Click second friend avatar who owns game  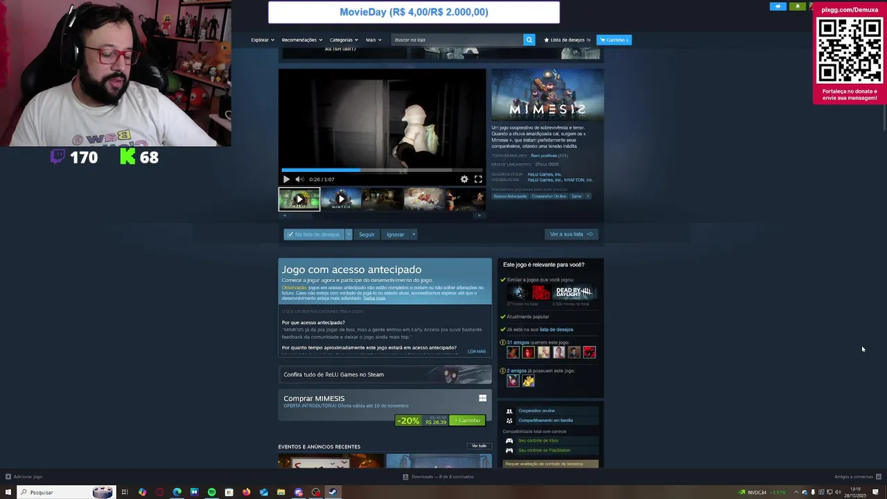click(x=528, y=380)
